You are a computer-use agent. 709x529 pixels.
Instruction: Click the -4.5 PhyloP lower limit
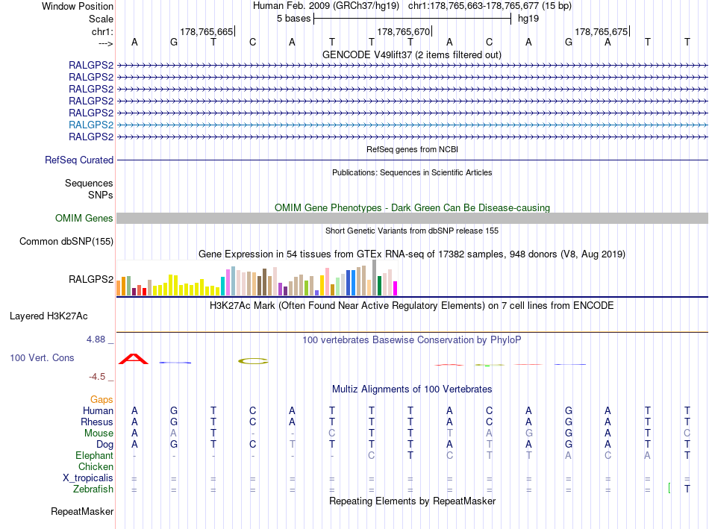coord(97,377)
